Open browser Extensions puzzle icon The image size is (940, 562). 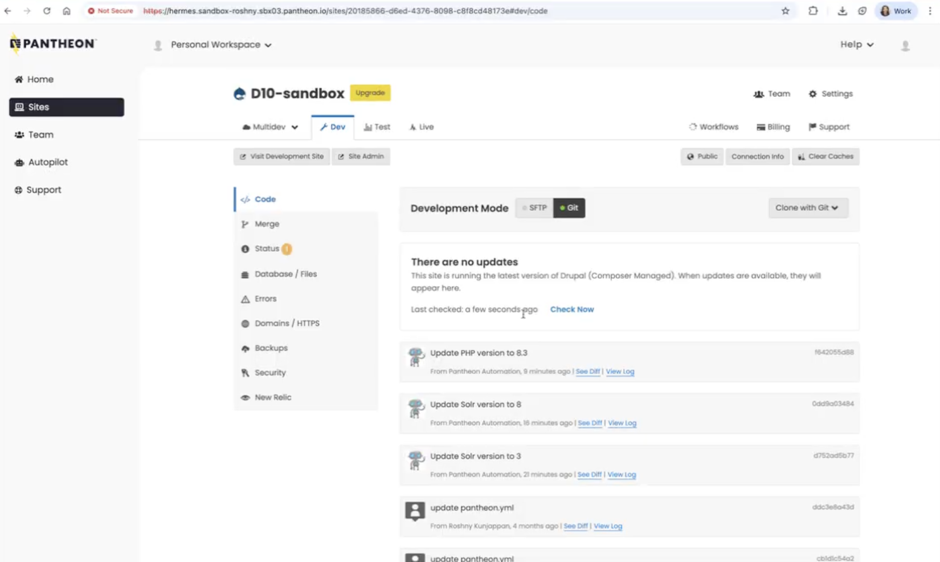pos(813,11)
